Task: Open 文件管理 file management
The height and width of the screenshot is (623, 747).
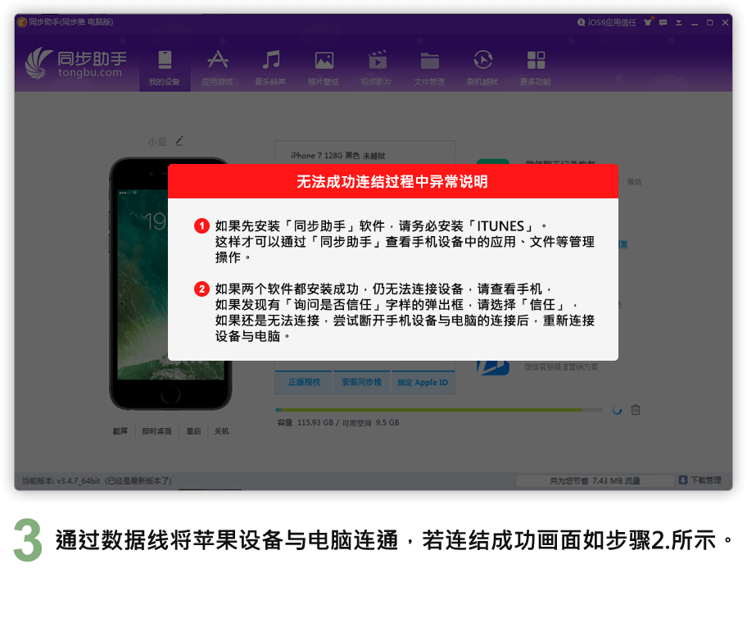Action: point(429,66)
